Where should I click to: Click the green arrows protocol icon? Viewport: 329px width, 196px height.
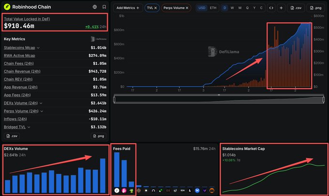161,190
